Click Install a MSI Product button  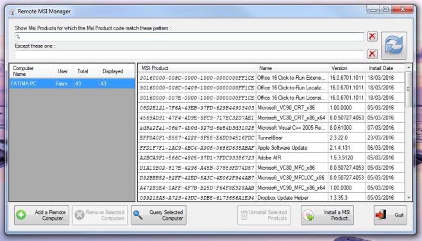[x=327, y=215]
